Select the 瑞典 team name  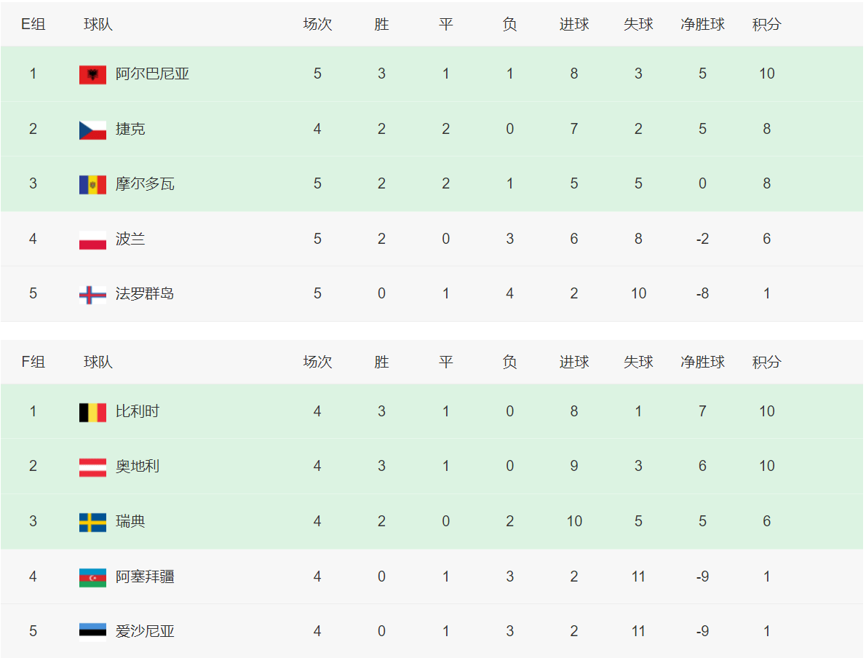pyautogui.click(x=130, y=521)
